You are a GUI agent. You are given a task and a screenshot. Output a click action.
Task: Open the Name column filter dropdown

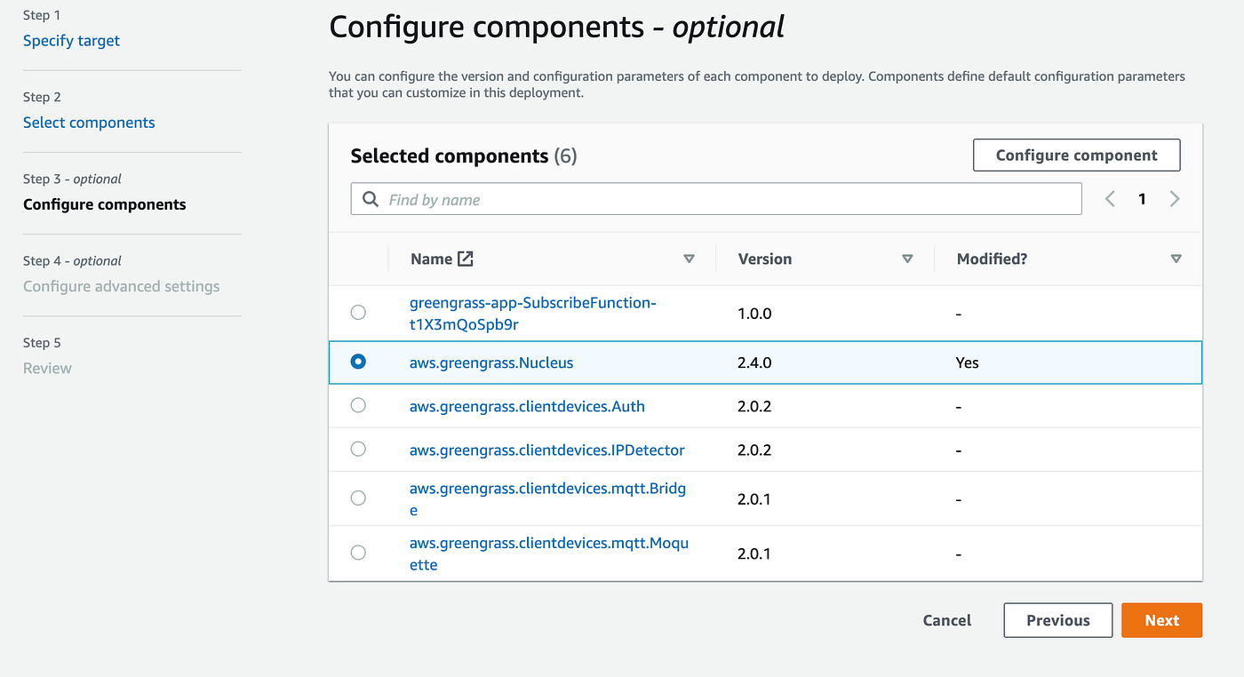(x=689, y=259)
